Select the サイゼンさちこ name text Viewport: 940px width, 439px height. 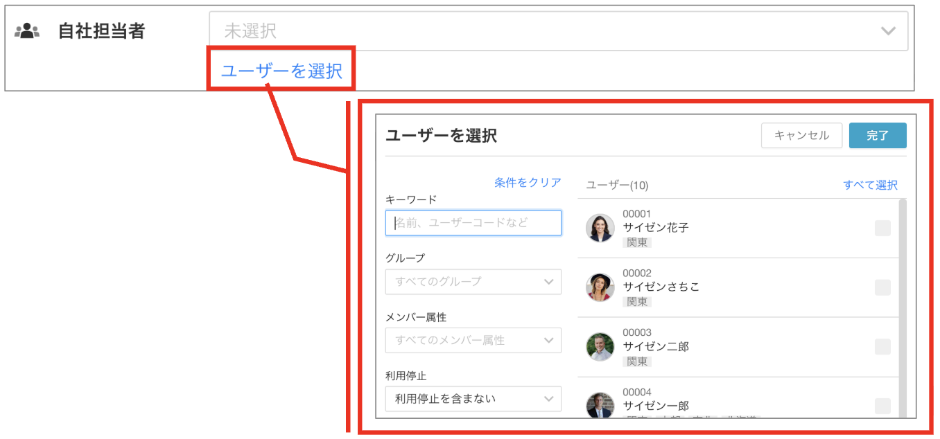[x=661, y=287]
